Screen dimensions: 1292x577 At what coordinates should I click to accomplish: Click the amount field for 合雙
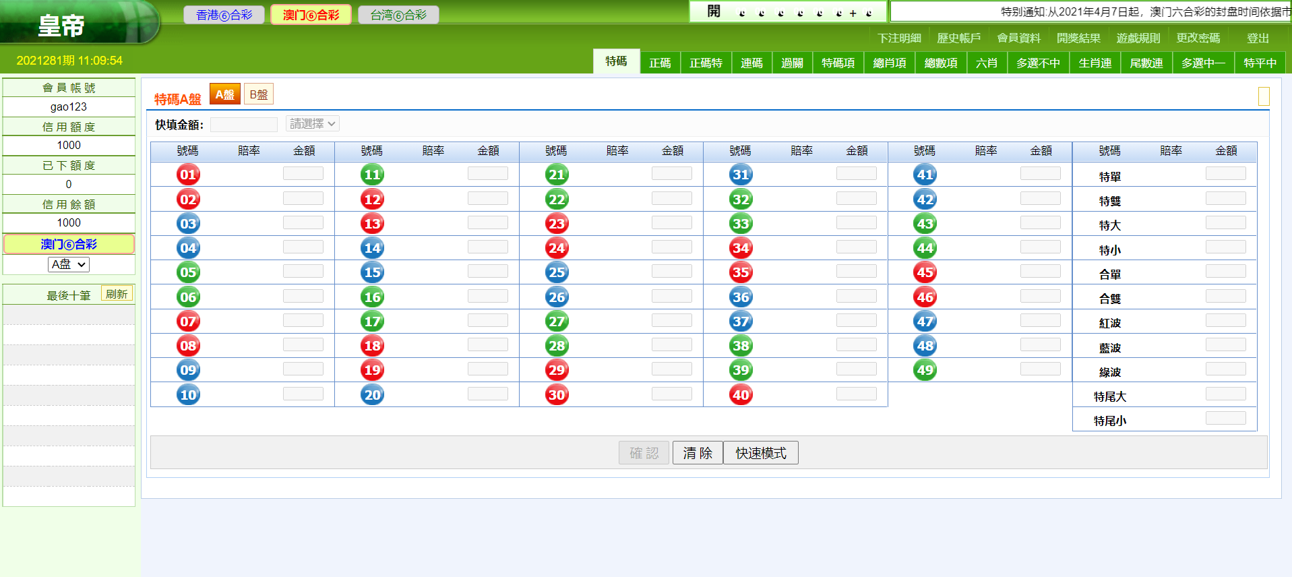tap(1226, 296)
